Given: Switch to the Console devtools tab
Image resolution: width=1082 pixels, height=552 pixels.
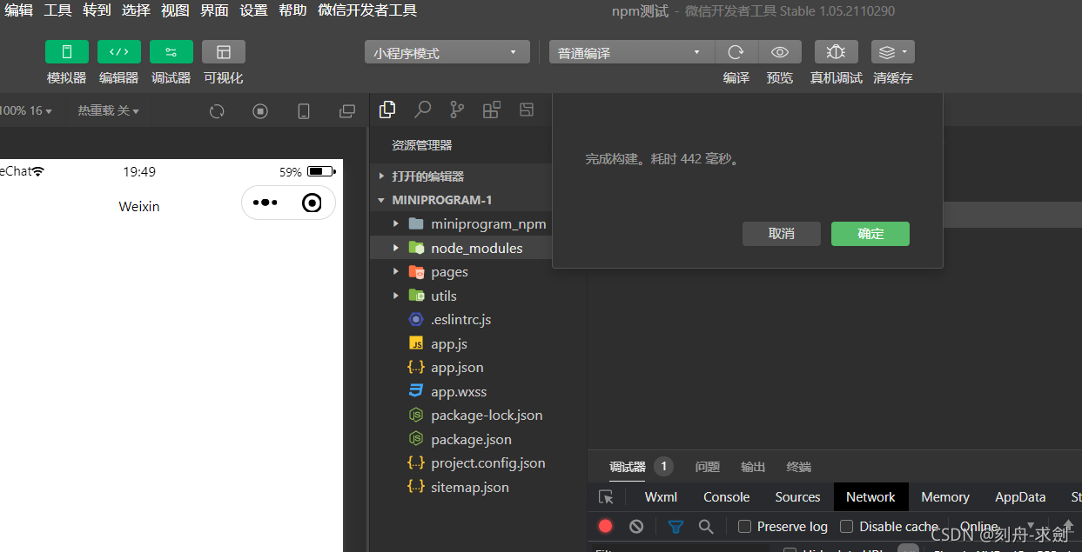Looking at the screenshot, I should 727,497.
